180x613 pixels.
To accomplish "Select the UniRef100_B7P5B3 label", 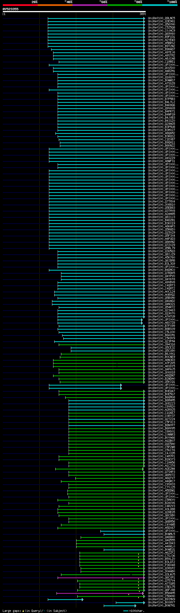I will (161, 99).
